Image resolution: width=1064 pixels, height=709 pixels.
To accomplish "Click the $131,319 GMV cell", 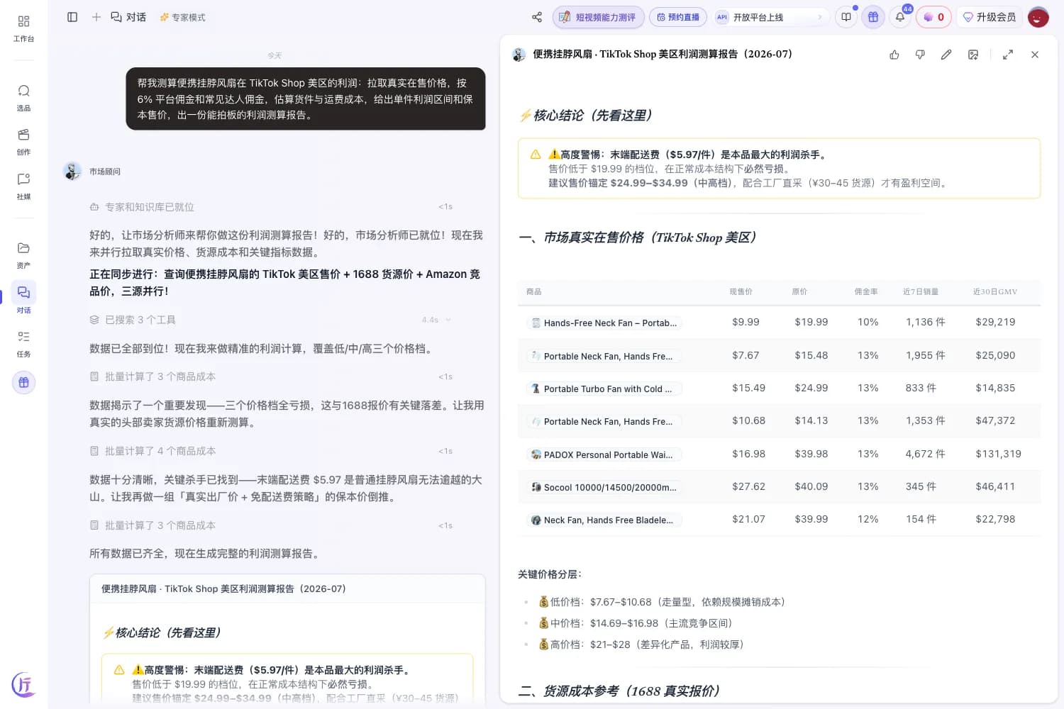I will click(998, 454).
